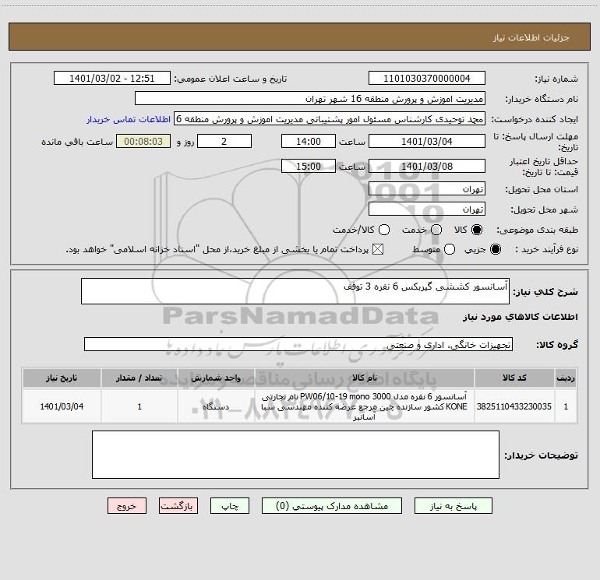Click the request creator name field
The width and height of the screenshot is (600, 580).
point(330,118)
